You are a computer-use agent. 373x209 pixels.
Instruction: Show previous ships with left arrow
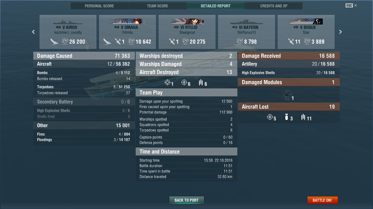(33, 32)
